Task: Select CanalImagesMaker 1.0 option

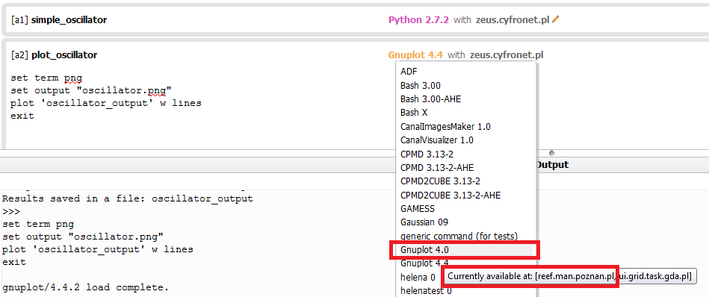Action: pos(465,126)
